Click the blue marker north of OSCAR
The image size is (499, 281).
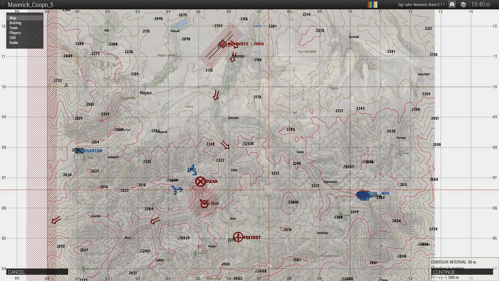pos(192,169)
